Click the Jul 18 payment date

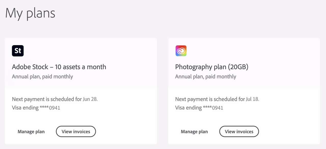point(253,99)
